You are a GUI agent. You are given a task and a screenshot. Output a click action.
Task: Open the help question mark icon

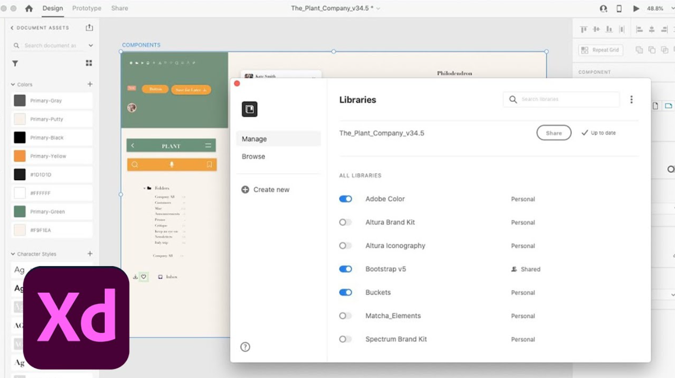coord(245,347)
